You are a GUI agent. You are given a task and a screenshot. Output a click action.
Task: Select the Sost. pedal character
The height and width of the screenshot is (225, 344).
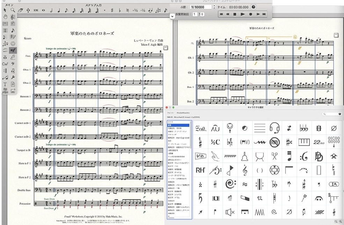[x=200, y=128]
